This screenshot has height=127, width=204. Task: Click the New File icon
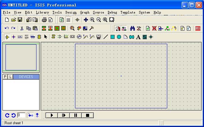7,20
